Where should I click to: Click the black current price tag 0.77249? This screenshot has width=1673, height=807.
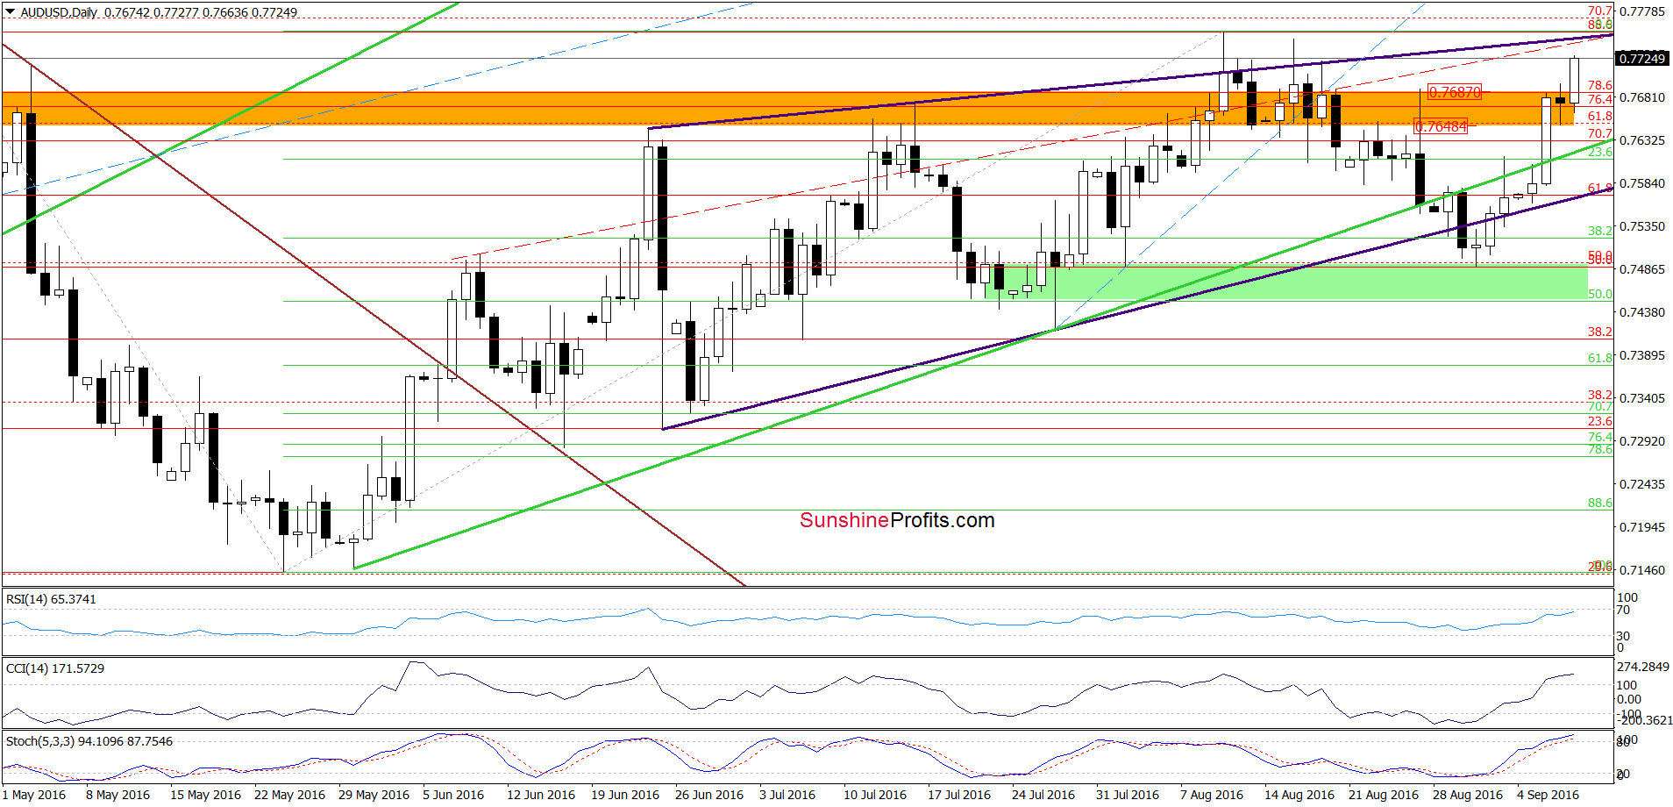click(x=1641, y=59)
